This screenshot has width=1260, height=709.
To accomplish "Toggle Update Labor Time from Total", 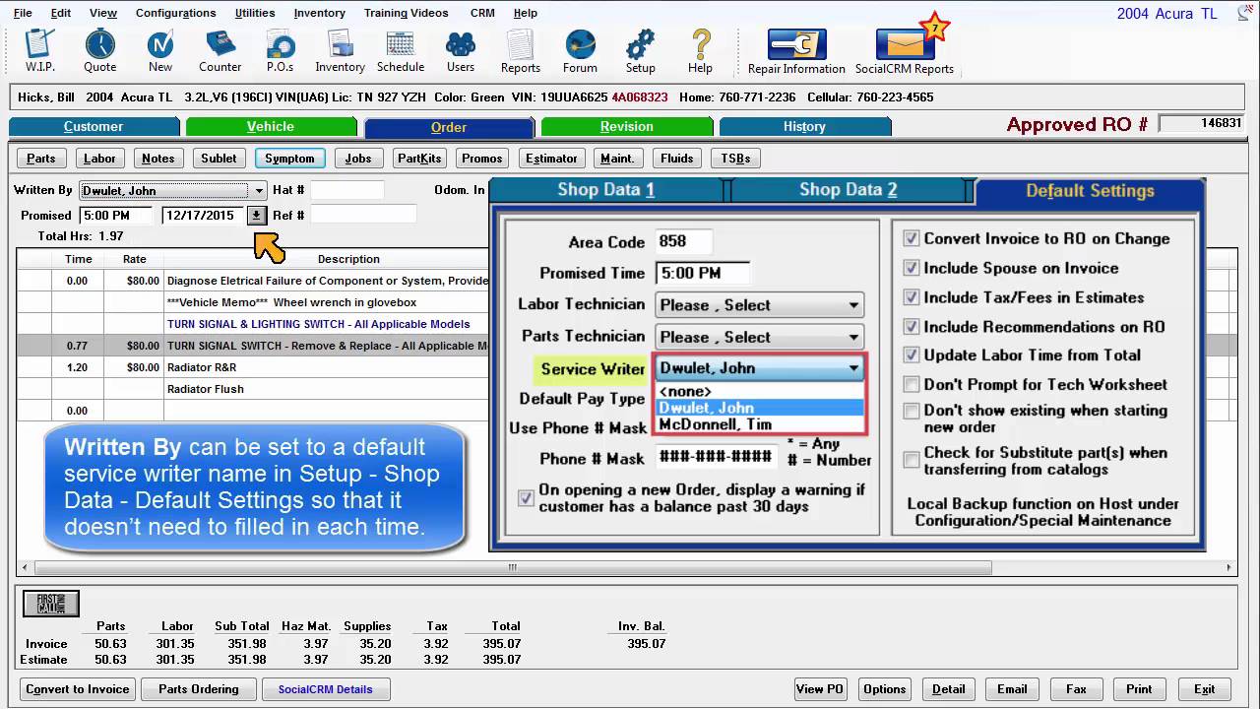I will [x=912, y=355].
